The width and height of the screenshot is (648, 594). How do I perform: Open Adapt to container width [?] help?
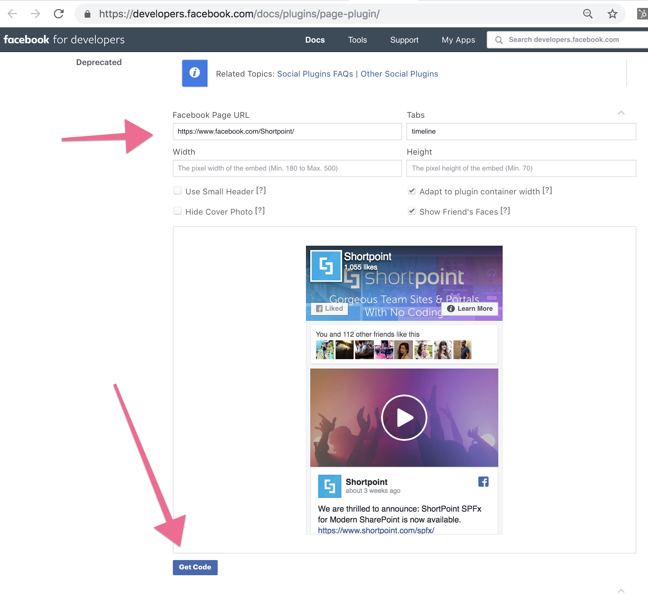[x=547, y=190]
